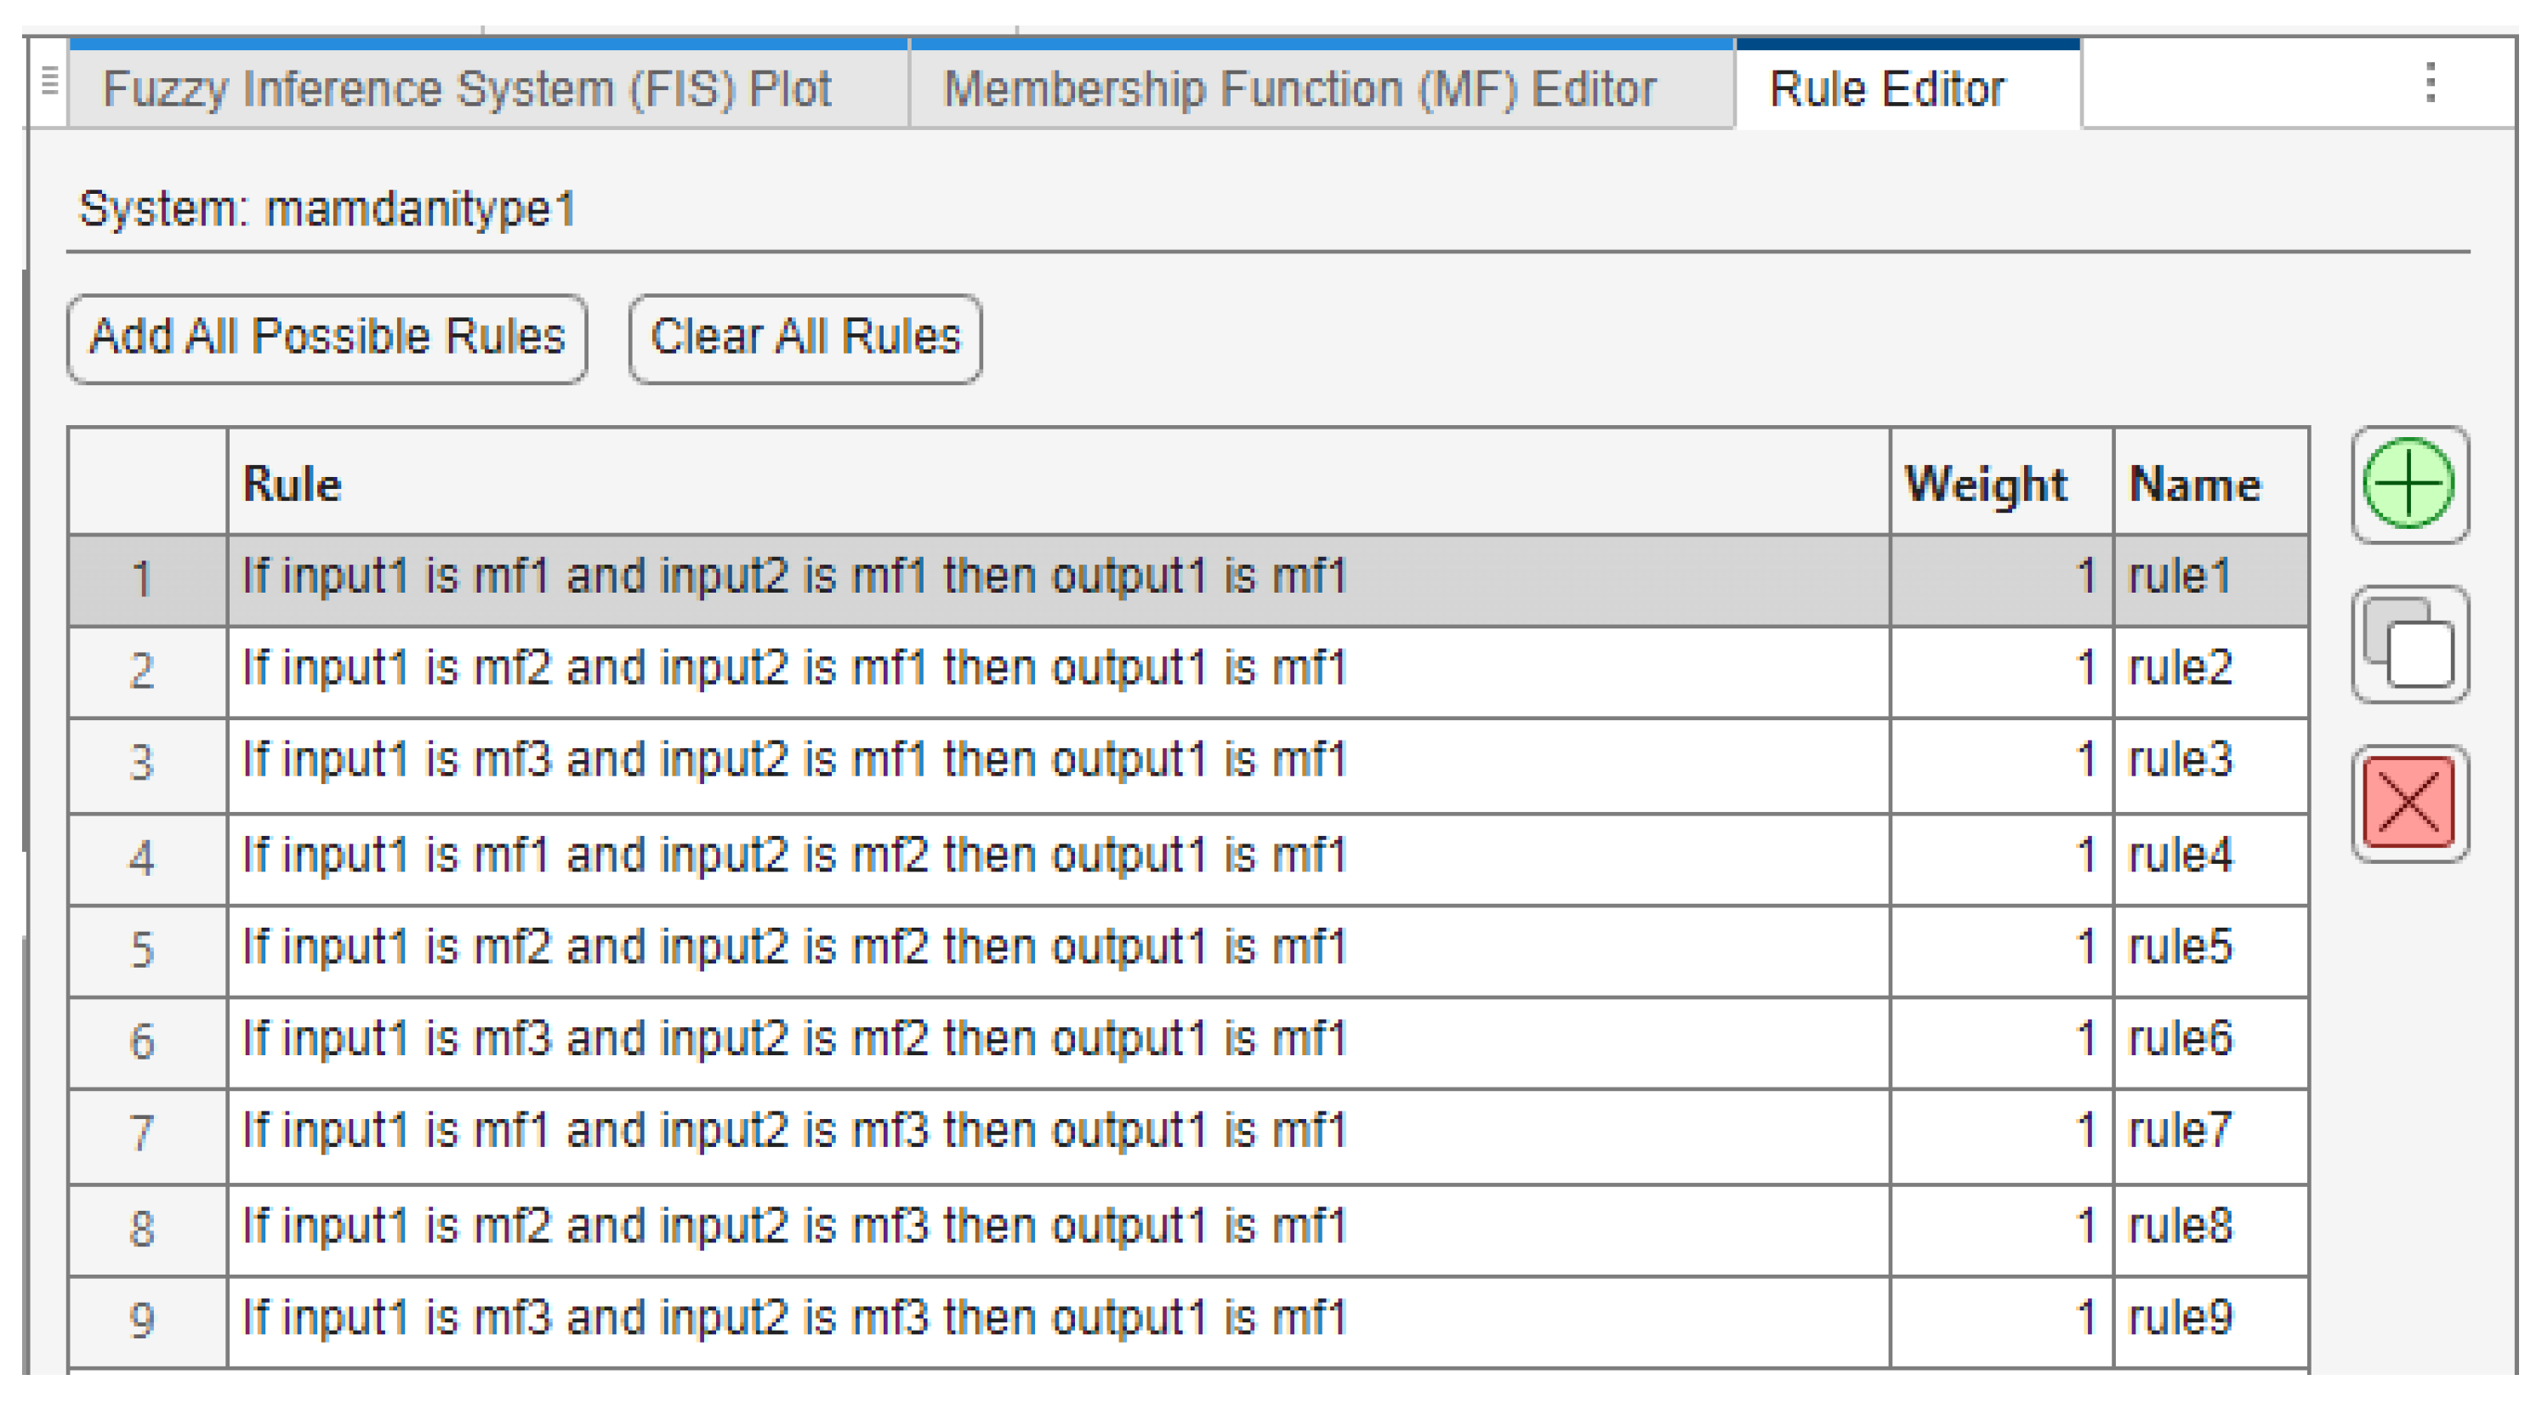The height and width of the screenshot is (1403, 2542).
Task: Click the Weight column header
Action: (1986, 485)
